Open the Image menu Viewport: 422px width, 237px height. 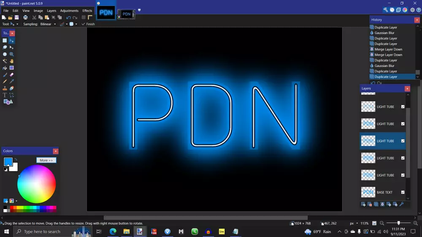tap(38, 11)
